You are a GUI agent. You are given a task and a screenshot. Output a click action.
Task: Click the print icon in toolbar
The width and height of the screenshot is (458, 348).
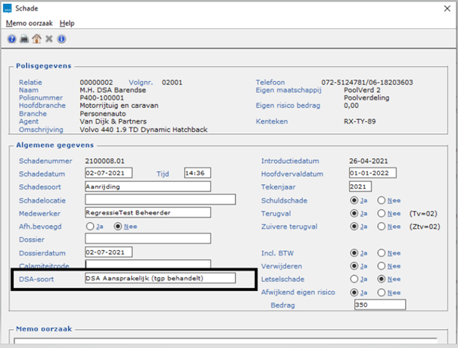pyautogui.click(x=24, y=39)
